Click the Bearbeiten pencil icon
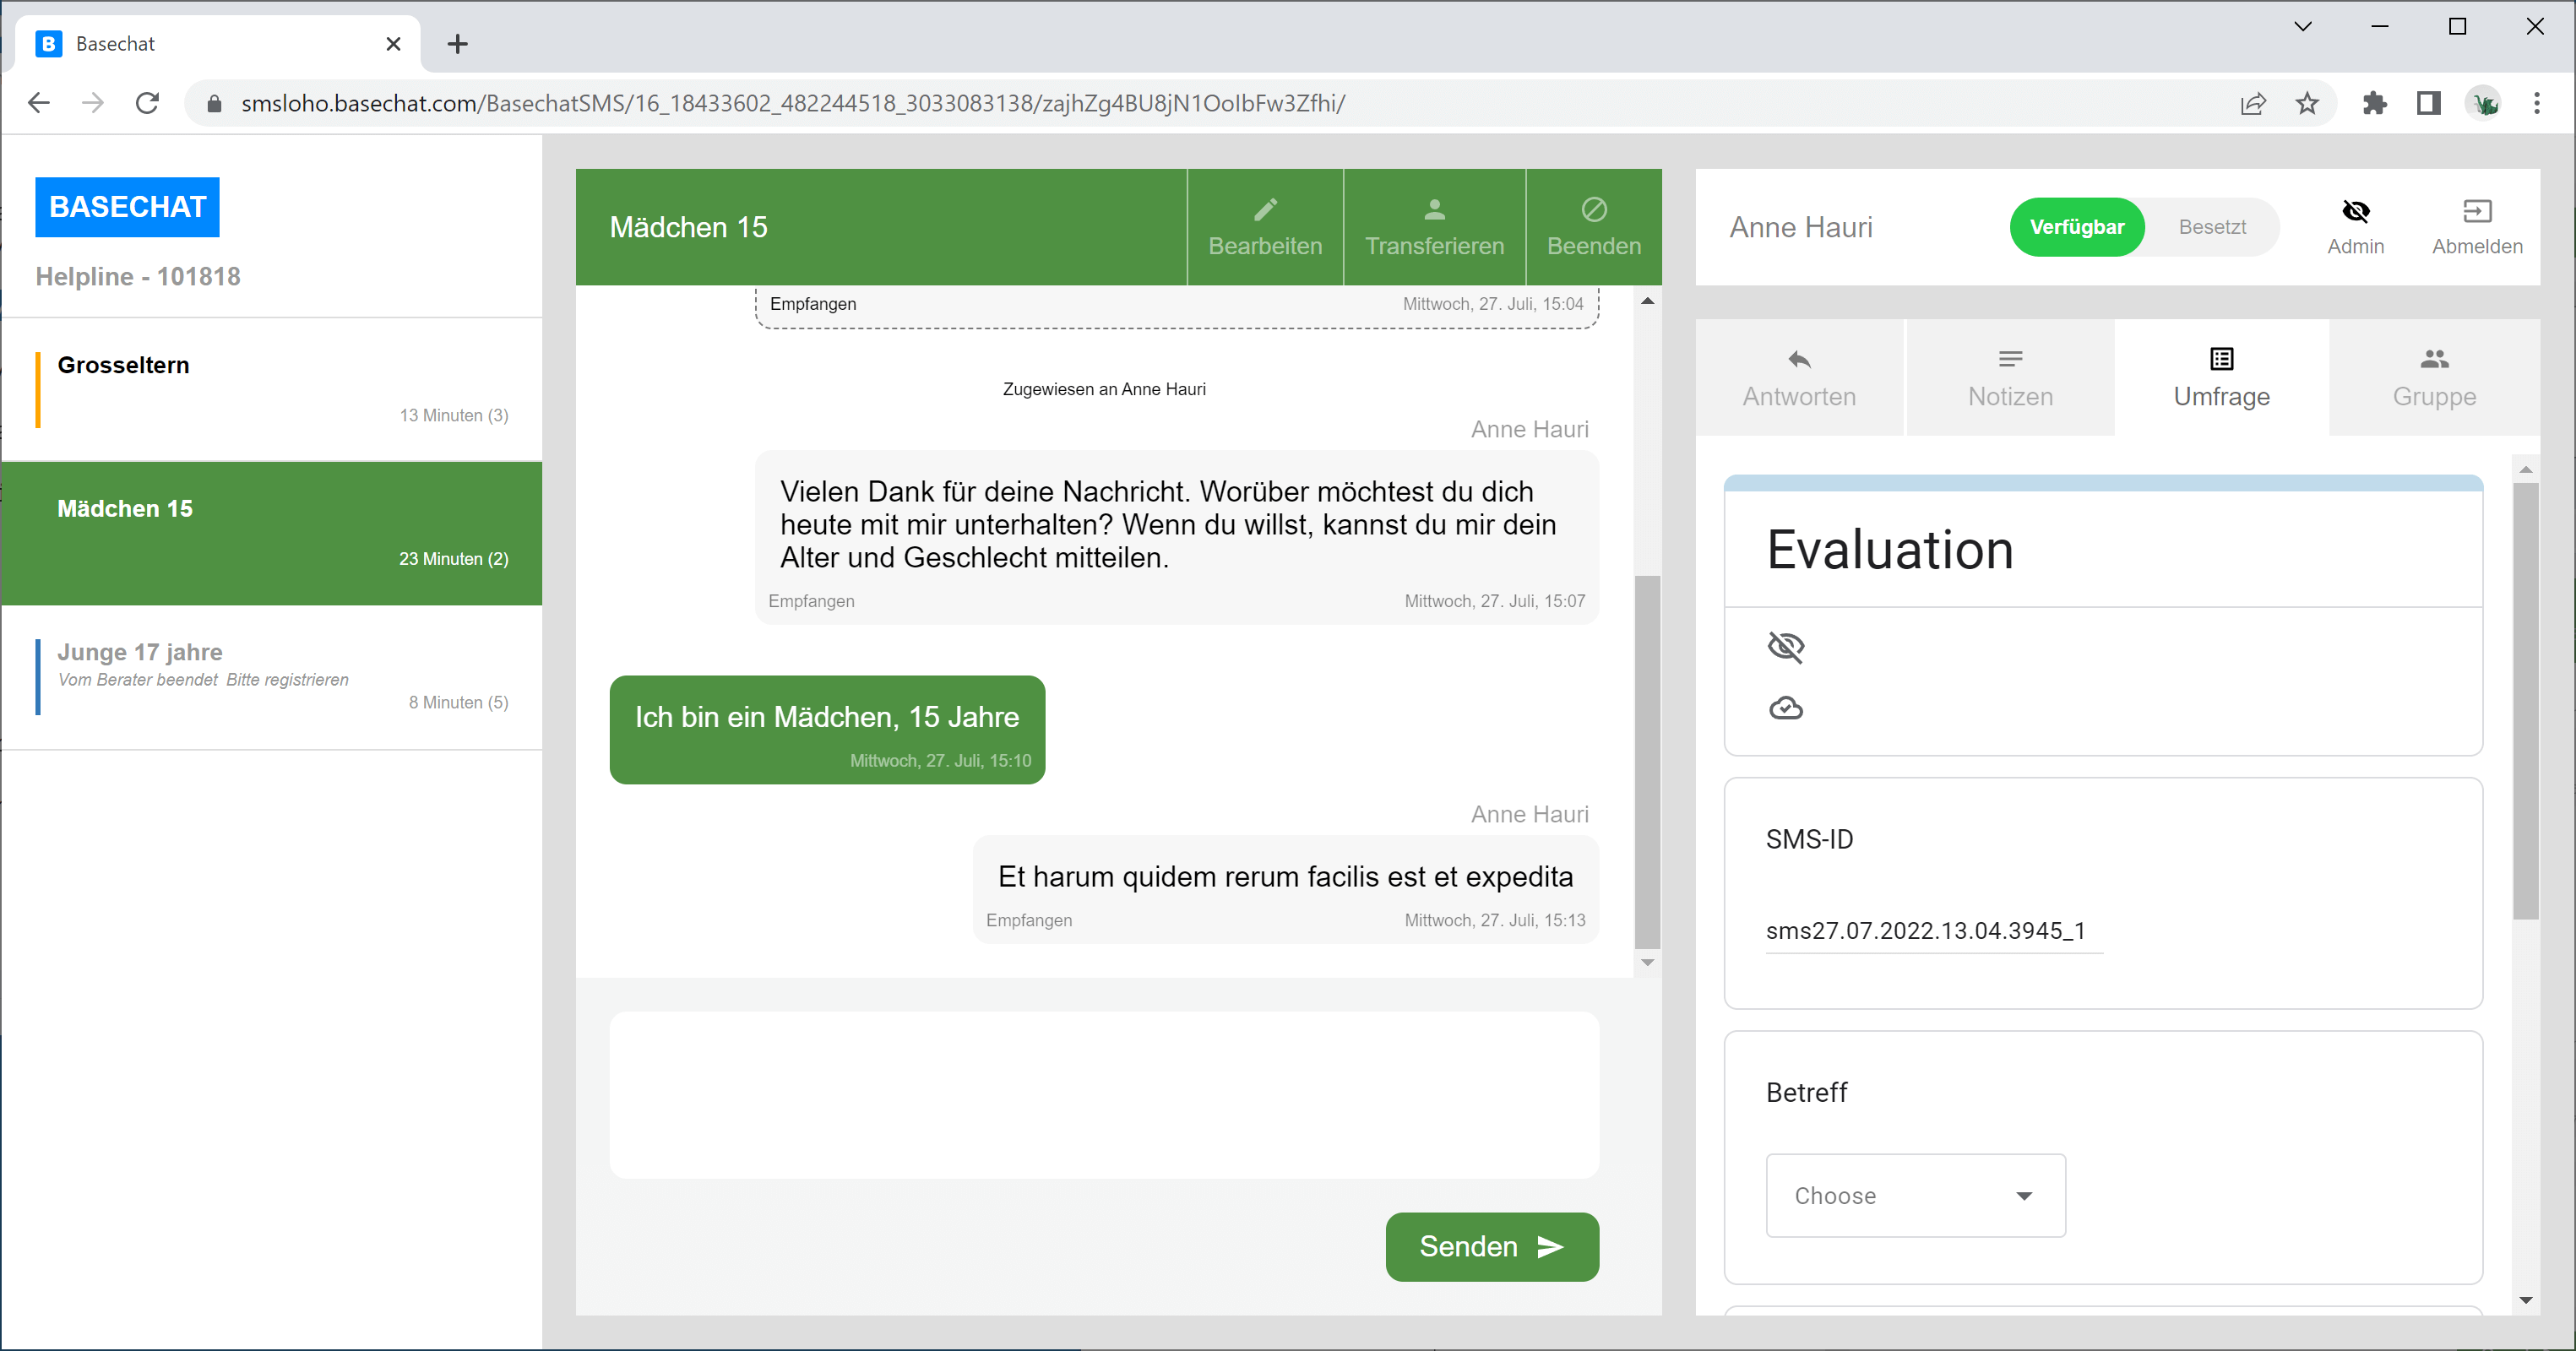Viewport: 2576px width, 1351px height. (1265, 209)
